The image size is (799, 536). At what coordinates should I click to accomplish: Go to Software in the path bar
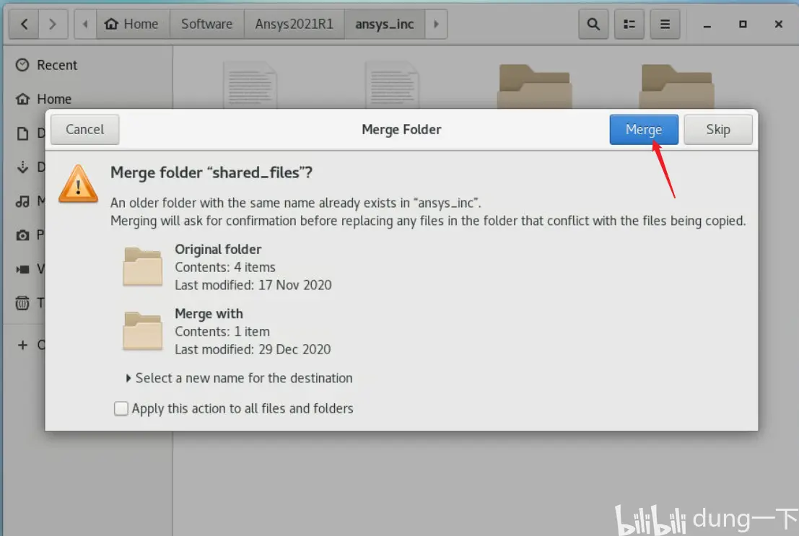pyautogui.click(x=207, y=24)
